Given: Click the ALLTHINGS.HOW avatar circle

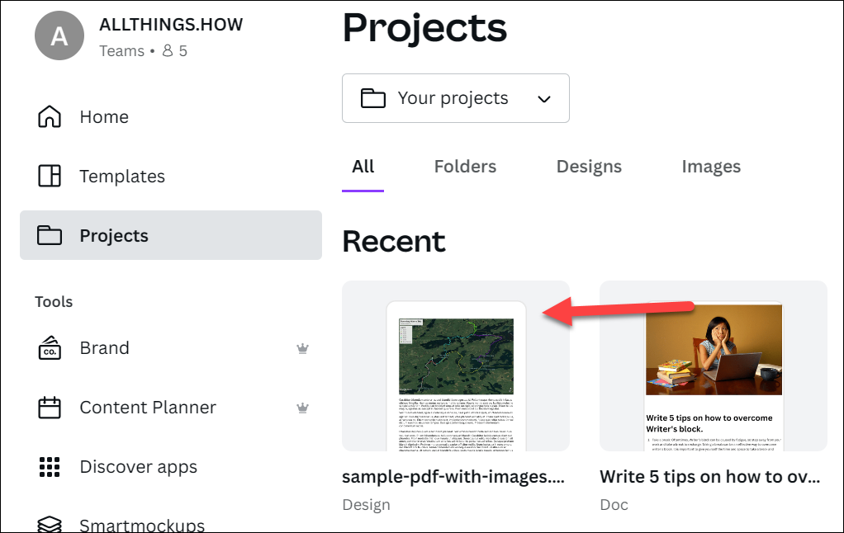Looking at the screenshot, I should coord(59,36).
